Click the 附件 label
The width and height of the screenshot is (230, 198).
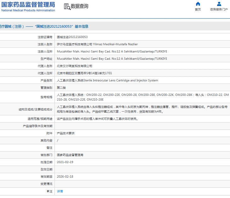click(x=49, y=133)
